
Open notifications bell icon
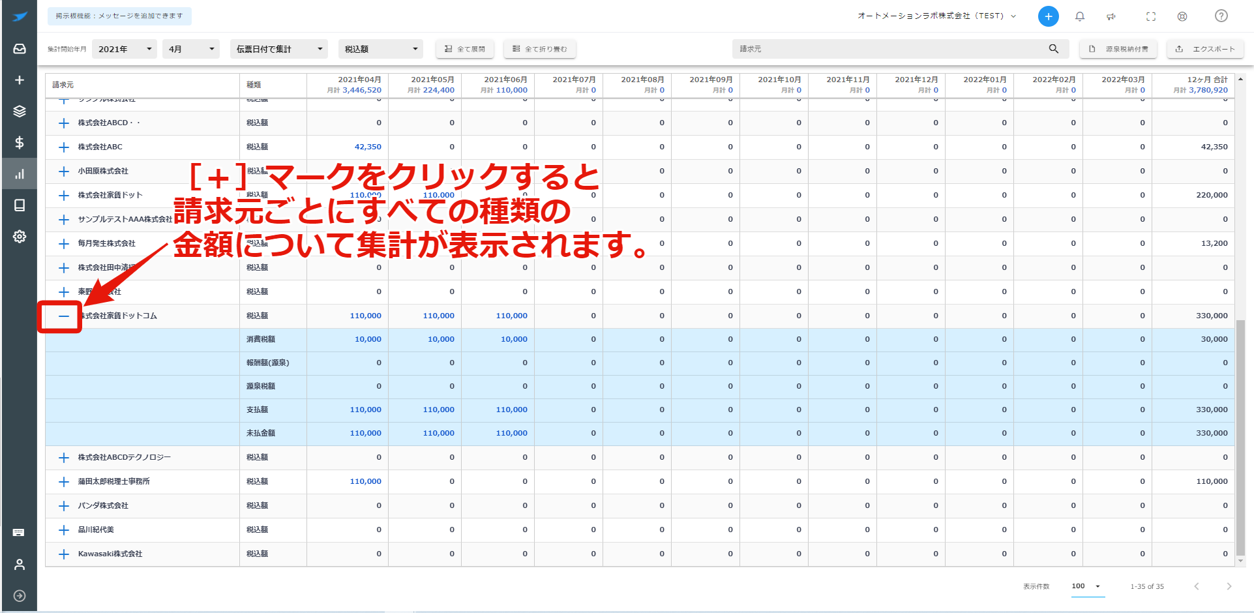pyautogui.click(x=1080, y=16)
